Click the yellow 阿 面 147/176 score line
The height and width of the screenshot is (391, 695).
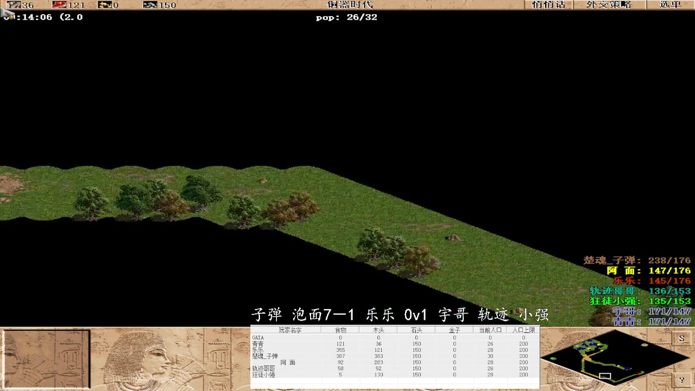point(649,270)
